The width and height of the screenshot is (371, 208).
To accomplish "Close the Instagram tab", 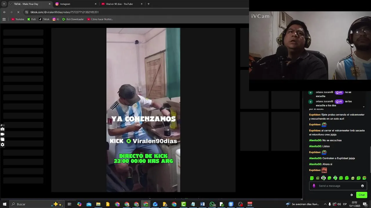I will click(x=96, y=4).
